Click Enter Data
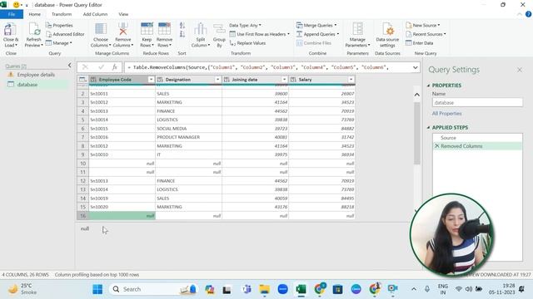The height and width of the screenshot is (299, 533). (x=419, y=43)
